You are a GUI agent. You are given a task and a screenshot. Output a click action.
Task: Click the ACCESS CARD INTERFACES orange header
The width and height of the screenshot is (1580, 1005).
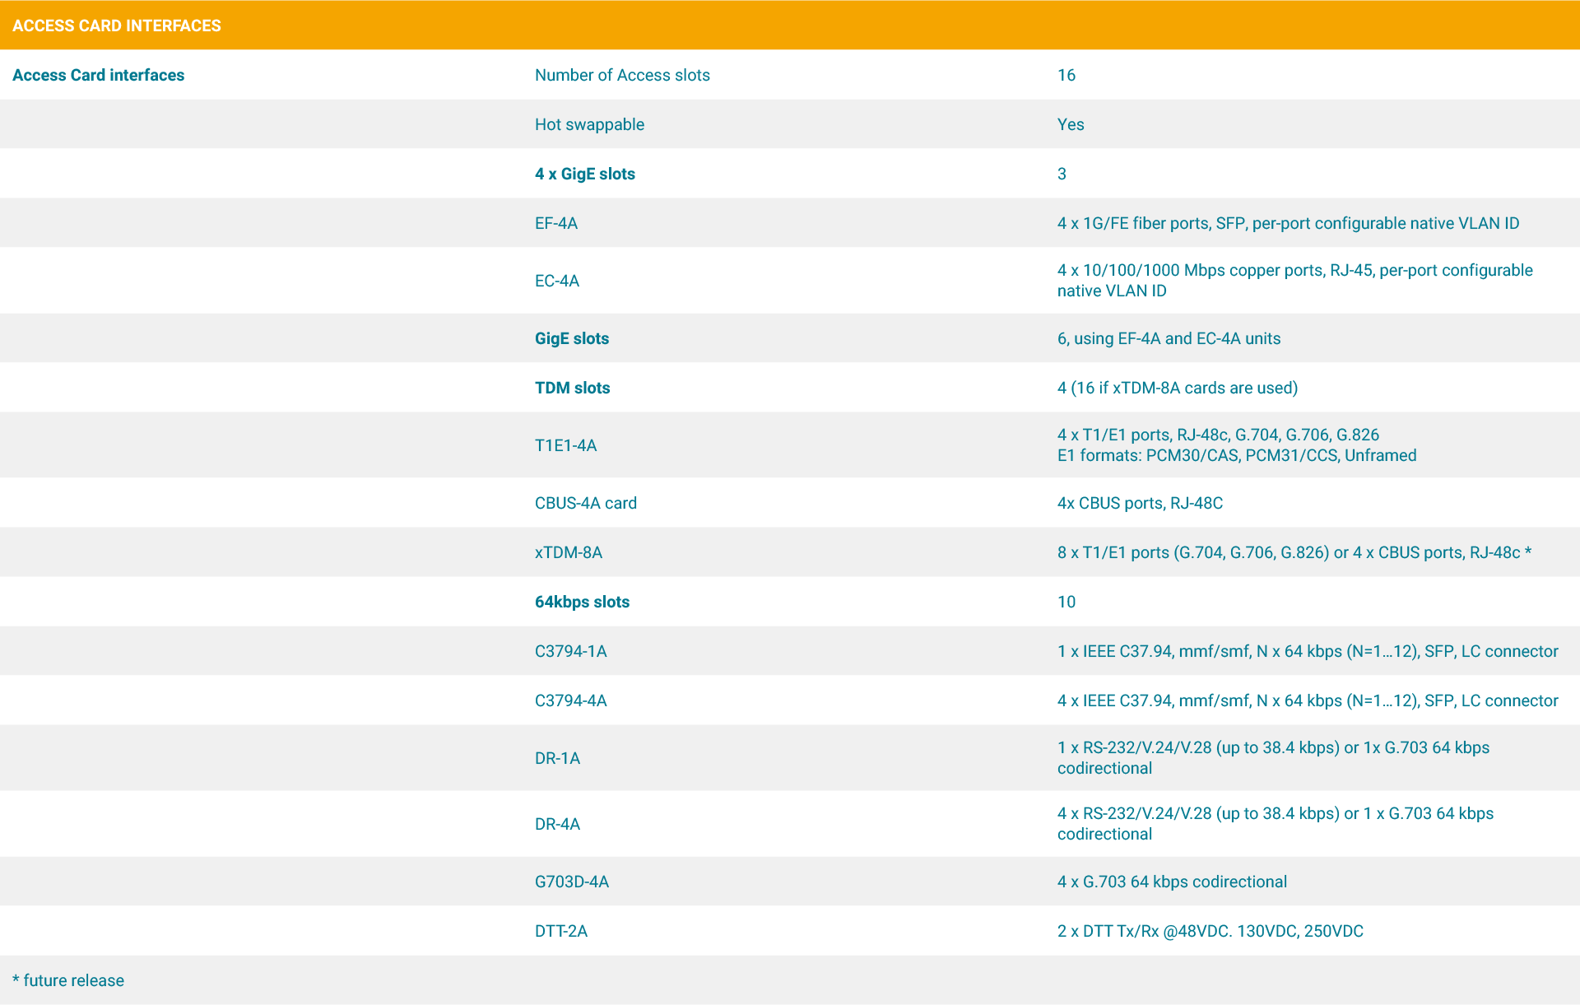(116, 26)
